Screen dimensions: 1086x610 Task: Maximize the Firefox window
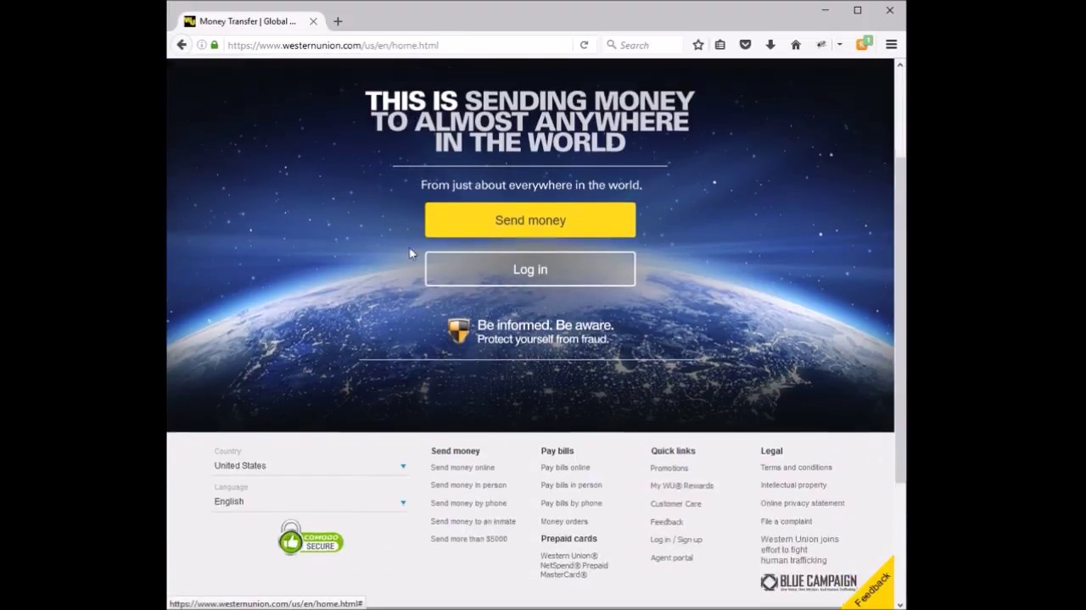pos(858,10)
